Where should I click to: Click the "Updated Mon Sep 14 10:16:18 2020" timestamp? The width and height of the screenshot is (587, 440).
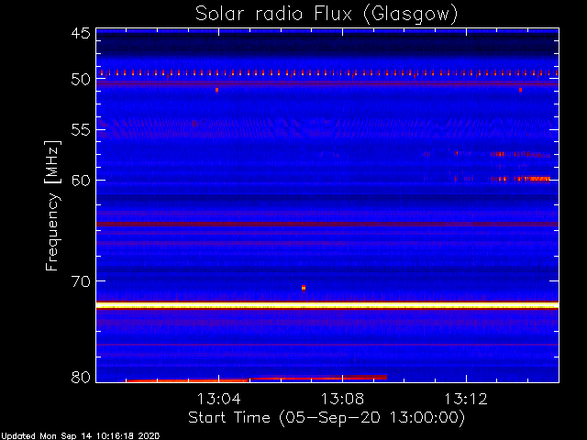(x=81, y=436)
